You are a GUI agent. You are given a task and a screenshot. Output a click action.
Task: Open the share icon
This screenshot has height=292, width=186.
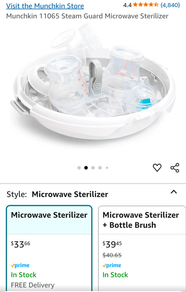[x=175, y=167]
